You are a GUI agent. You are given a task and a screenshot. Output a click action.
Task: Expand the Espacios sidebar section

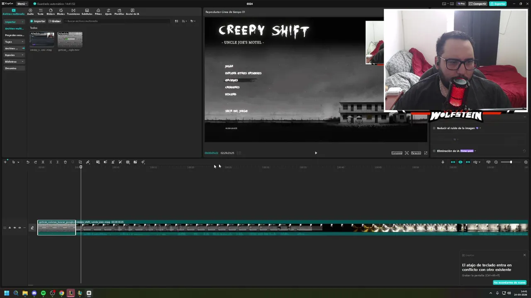coord(14,55)
